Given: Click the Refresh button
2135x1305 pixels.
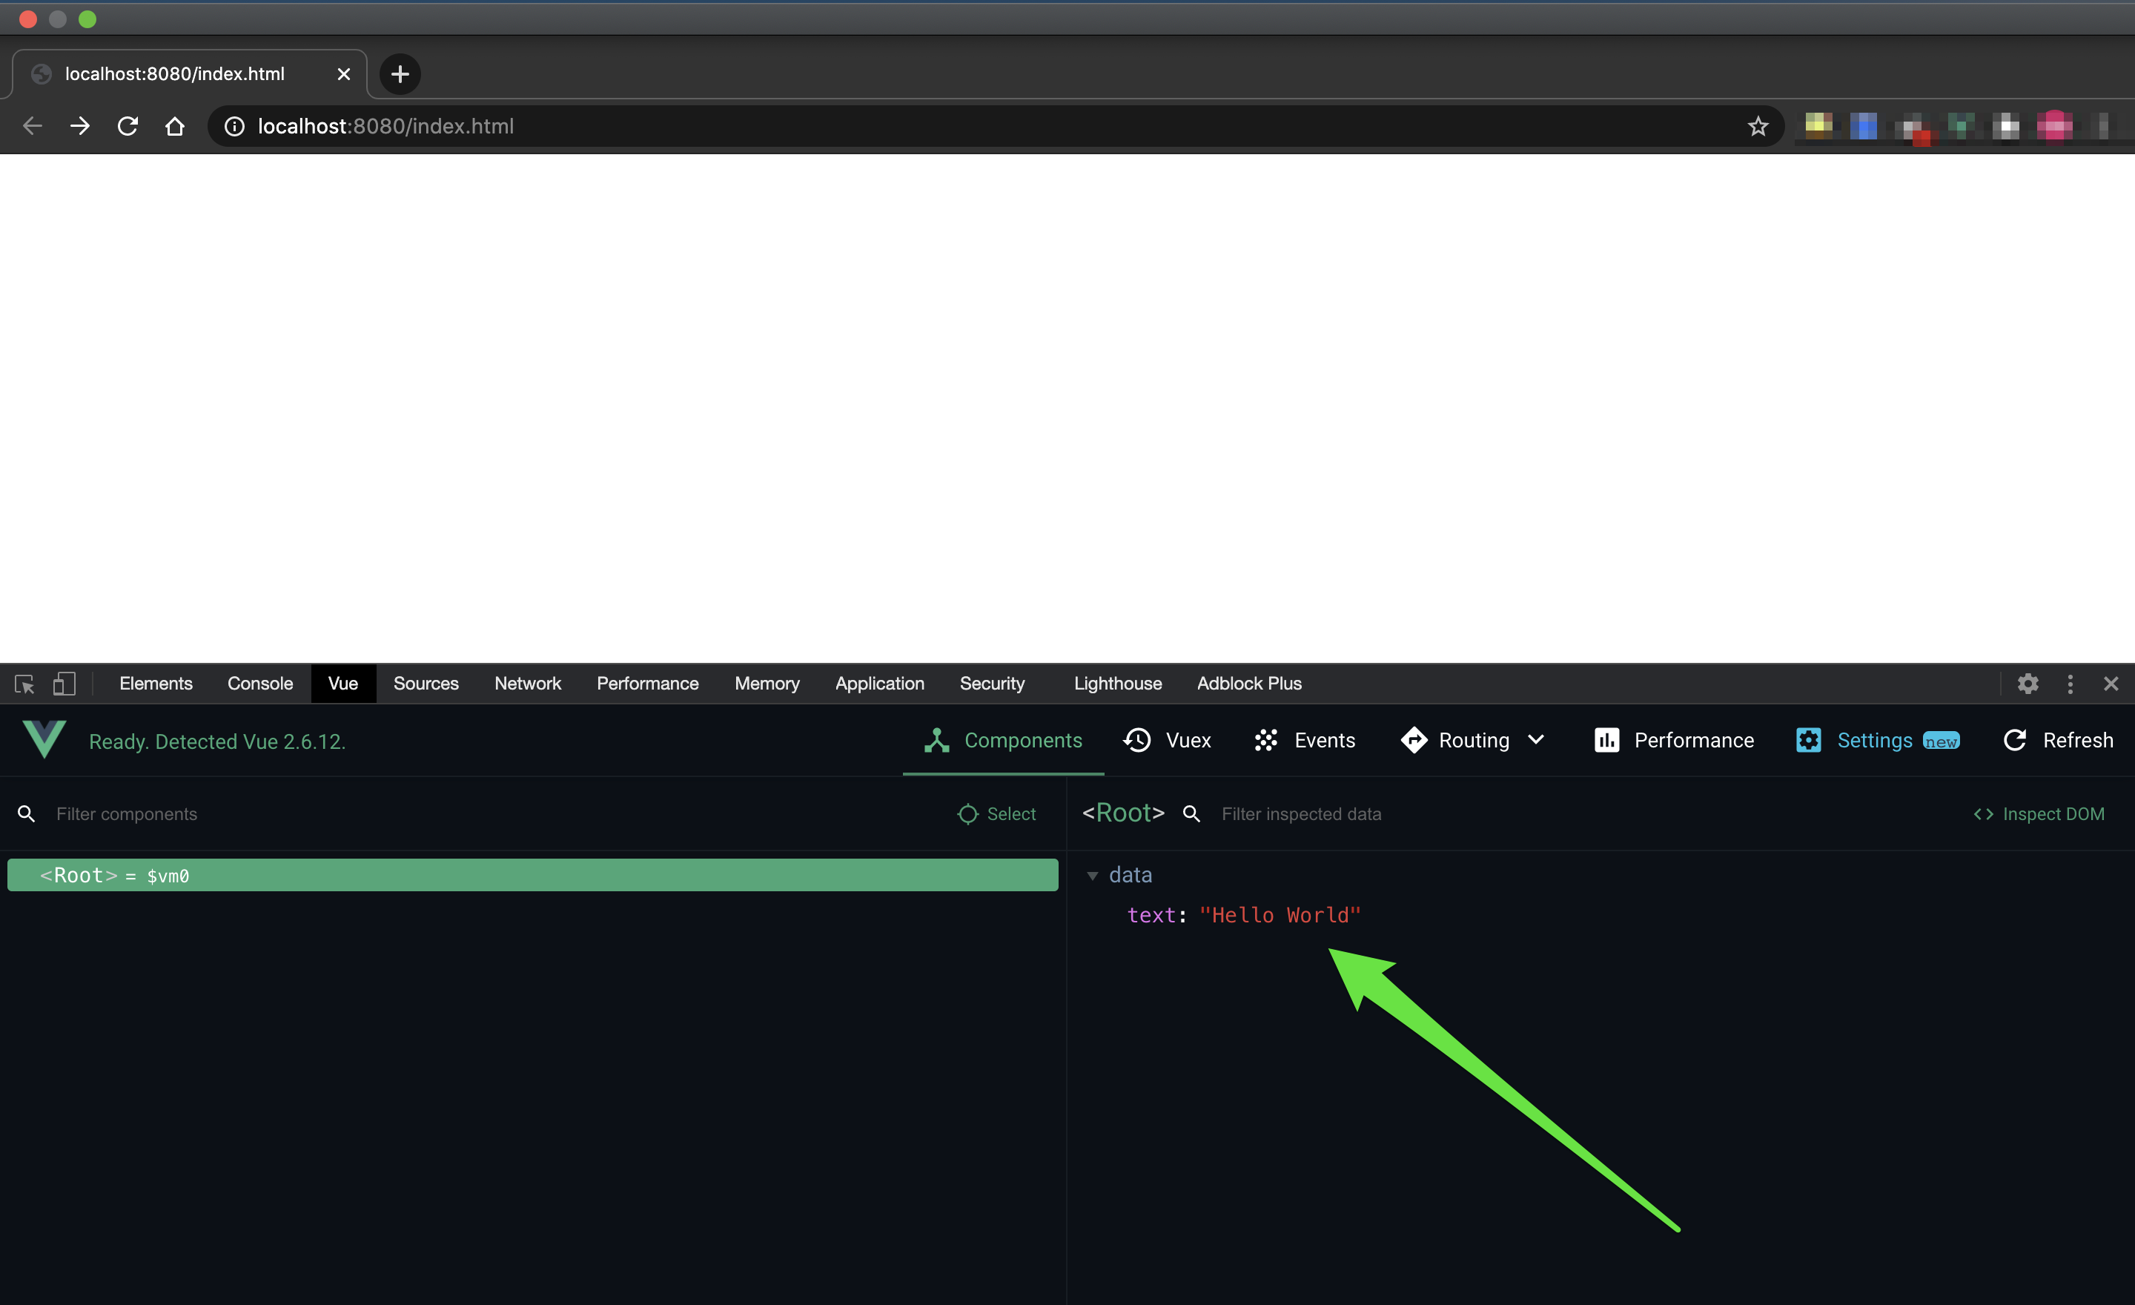Looking at the screenshot, I should tap(2059, 740).
